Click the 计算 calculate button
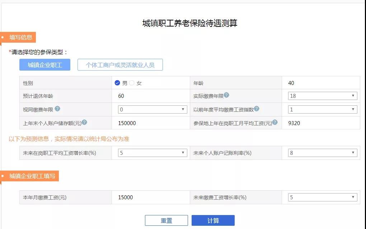The width and height of the screenshot is (366, 229). (213, 220)
